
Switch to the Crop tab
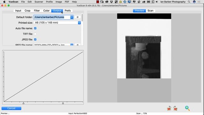point(27,11)
